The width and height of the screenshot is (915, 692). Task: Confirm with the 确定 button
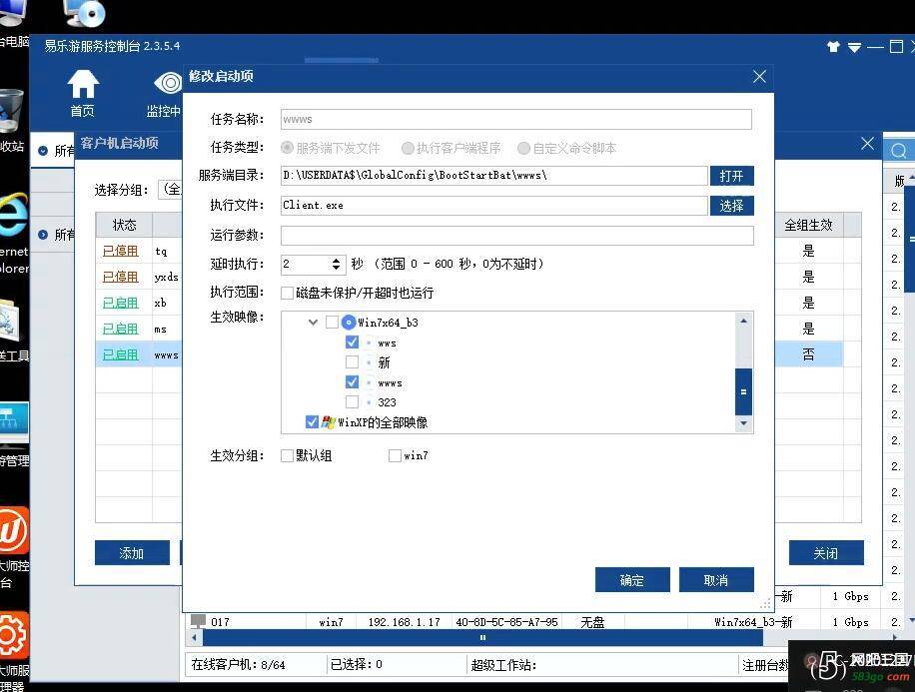coord(632,580)
